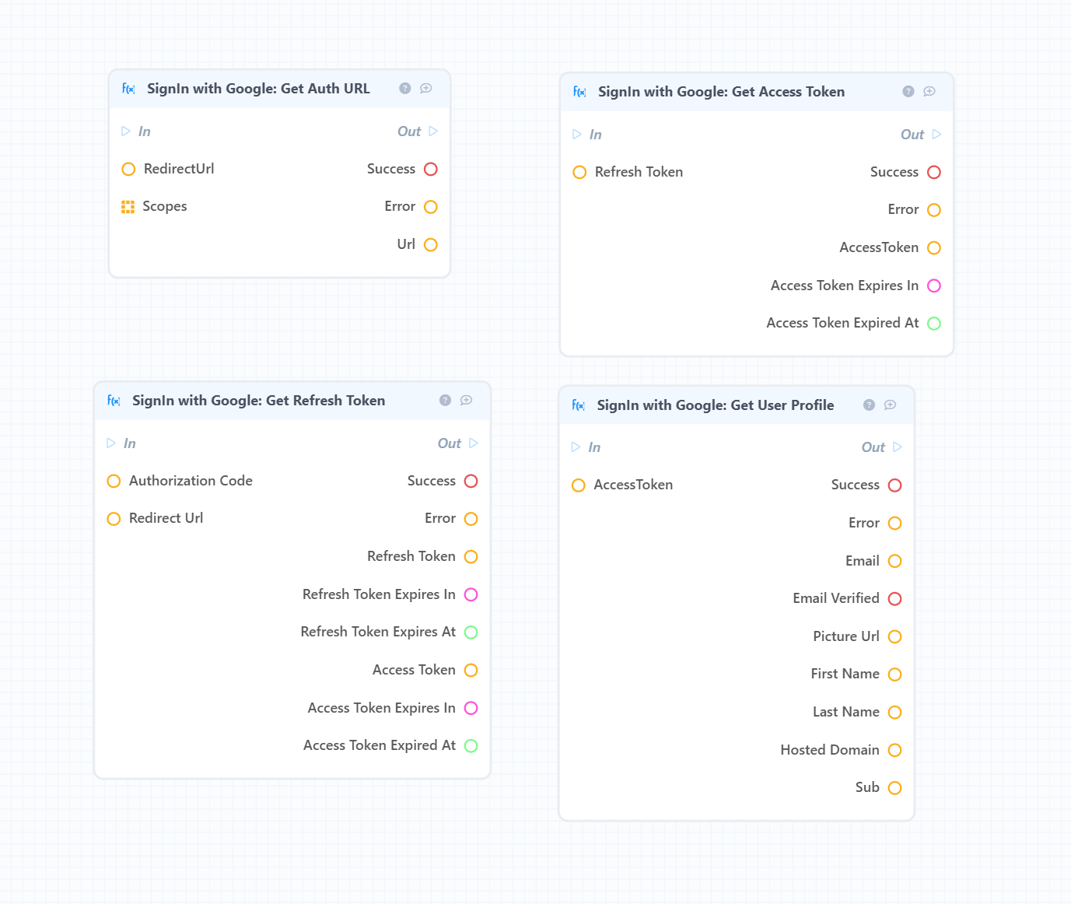Select Access Token Expires In port in Get Access Token
The height and width of the screenshot is (904, 1071).
coord(934,286)
